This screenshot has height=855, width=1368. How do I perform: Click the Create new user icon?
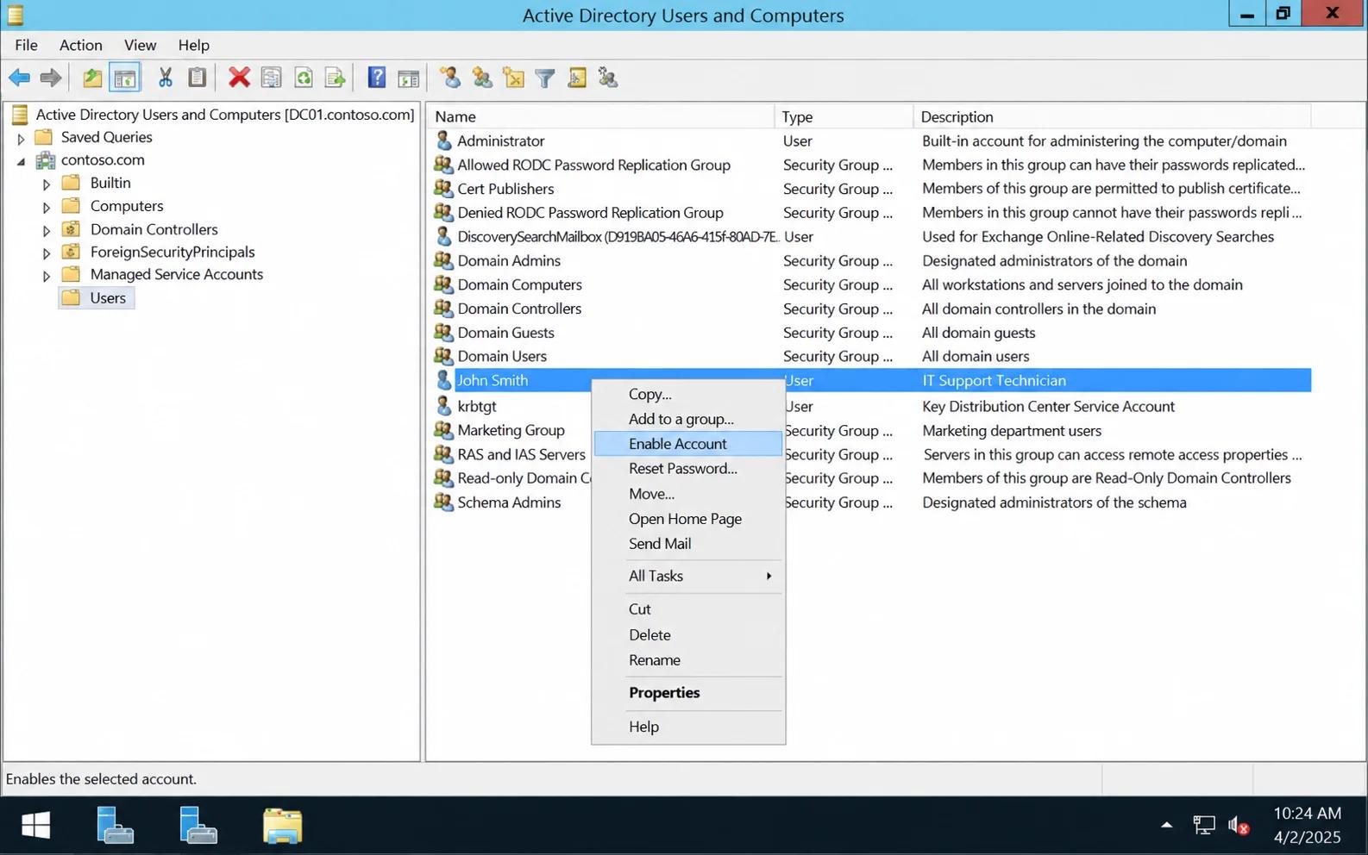point(450,78)
